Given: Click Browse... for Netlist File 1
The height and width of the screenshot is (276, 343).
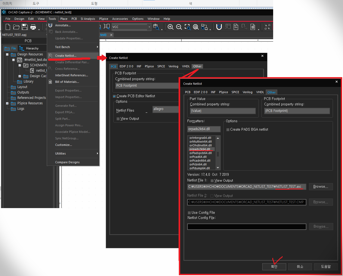Looking at the screenshot, I should click(x=321, y=187).
